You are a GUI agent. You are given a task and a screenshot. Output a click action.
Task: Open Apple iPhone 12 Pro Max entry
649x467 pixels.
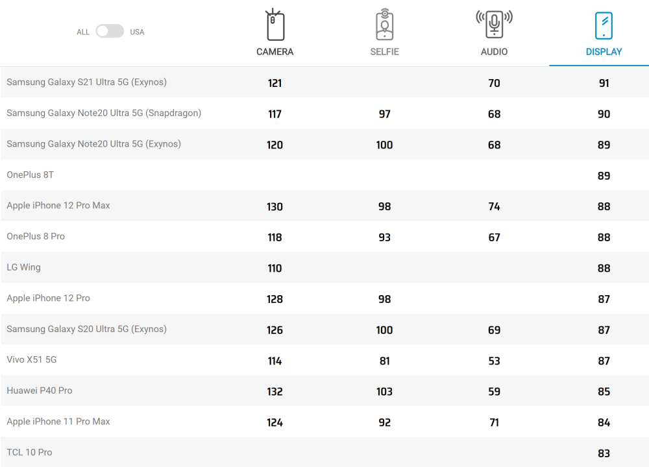tap(58, 205)
